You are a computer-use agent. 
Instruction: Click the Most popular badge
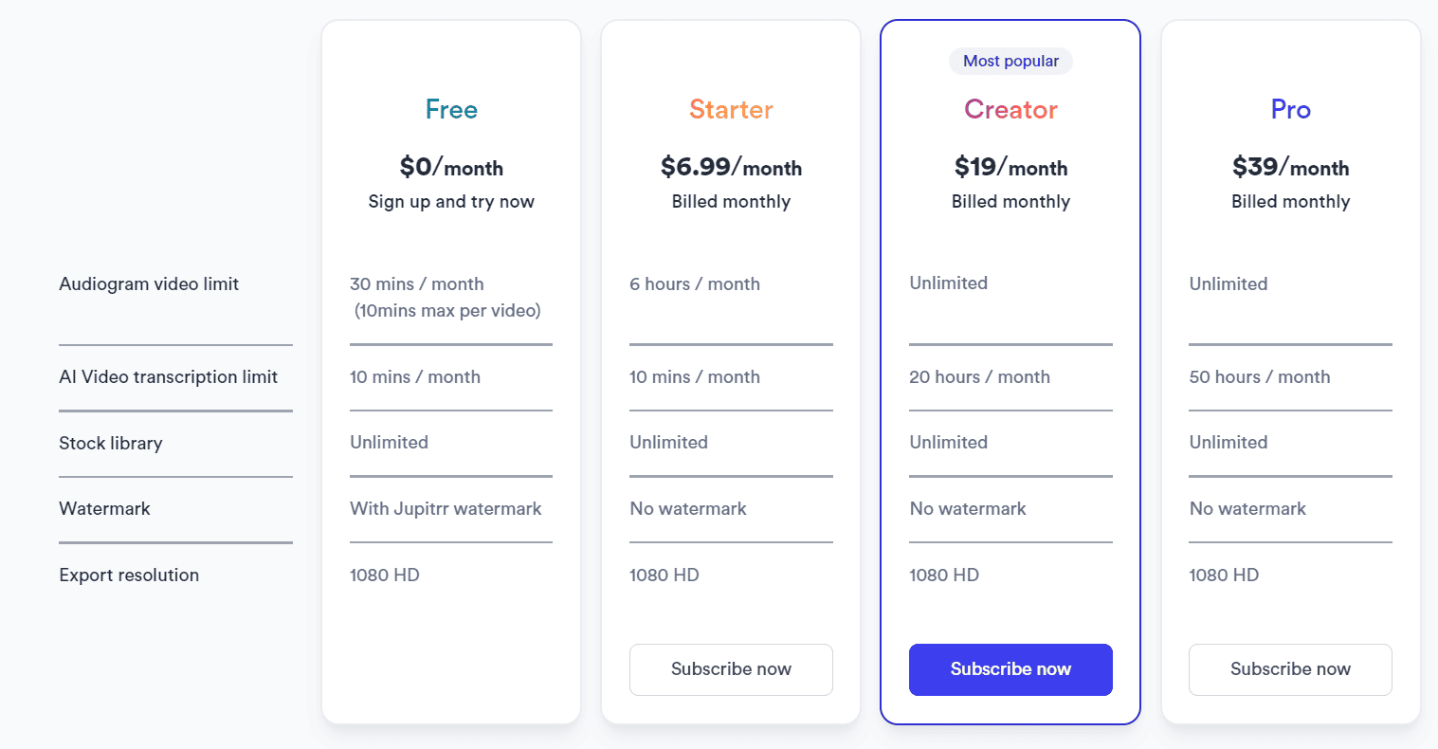[x=1010, y=61]
